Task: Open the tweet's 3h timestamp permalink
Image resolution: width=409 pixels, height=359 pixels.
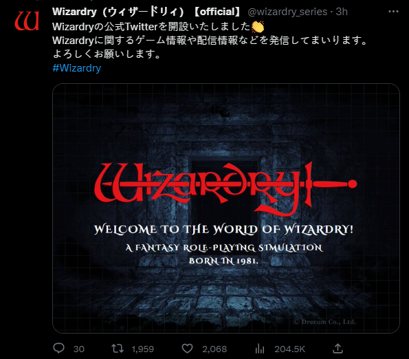Action: click(x=342, y=12)
